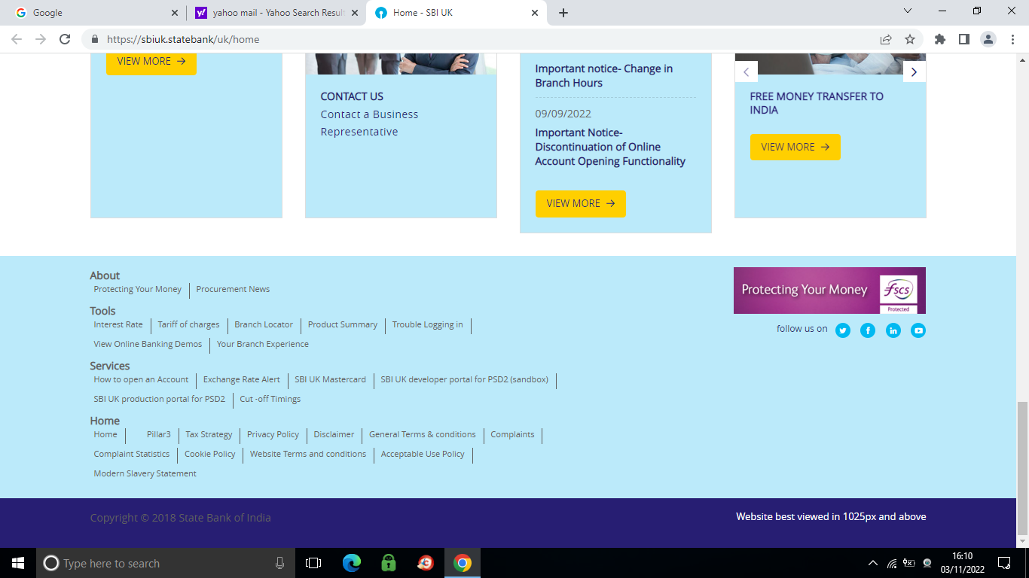Open Cookie Policy link
This screenshot has height=578, width=1029.
(209, 454)
